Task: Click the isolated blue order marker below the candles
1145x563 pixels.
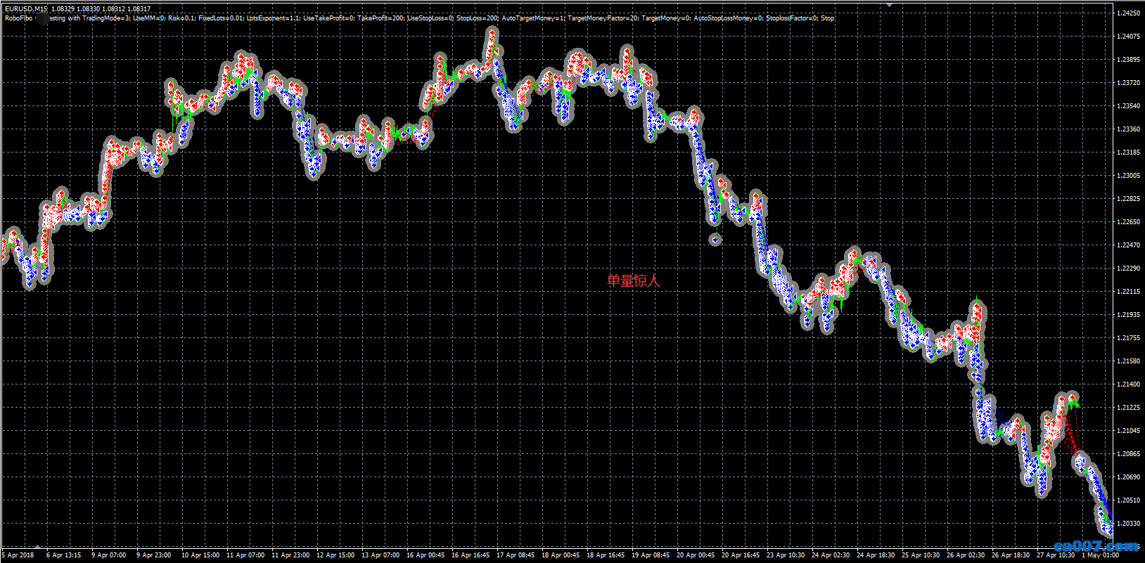Action: tap(715, 240)
